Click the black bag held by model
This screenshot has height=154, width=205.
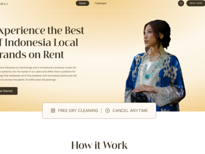(139, 97)
